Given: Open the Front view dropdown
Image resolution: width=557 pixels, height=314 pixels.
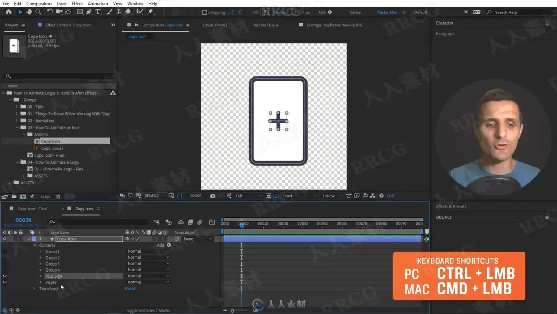Looking at the screenshot, I should (299, 196).
